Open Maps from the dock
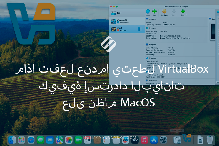The width and height of the screenshot is (219, 146). (59, 140)
